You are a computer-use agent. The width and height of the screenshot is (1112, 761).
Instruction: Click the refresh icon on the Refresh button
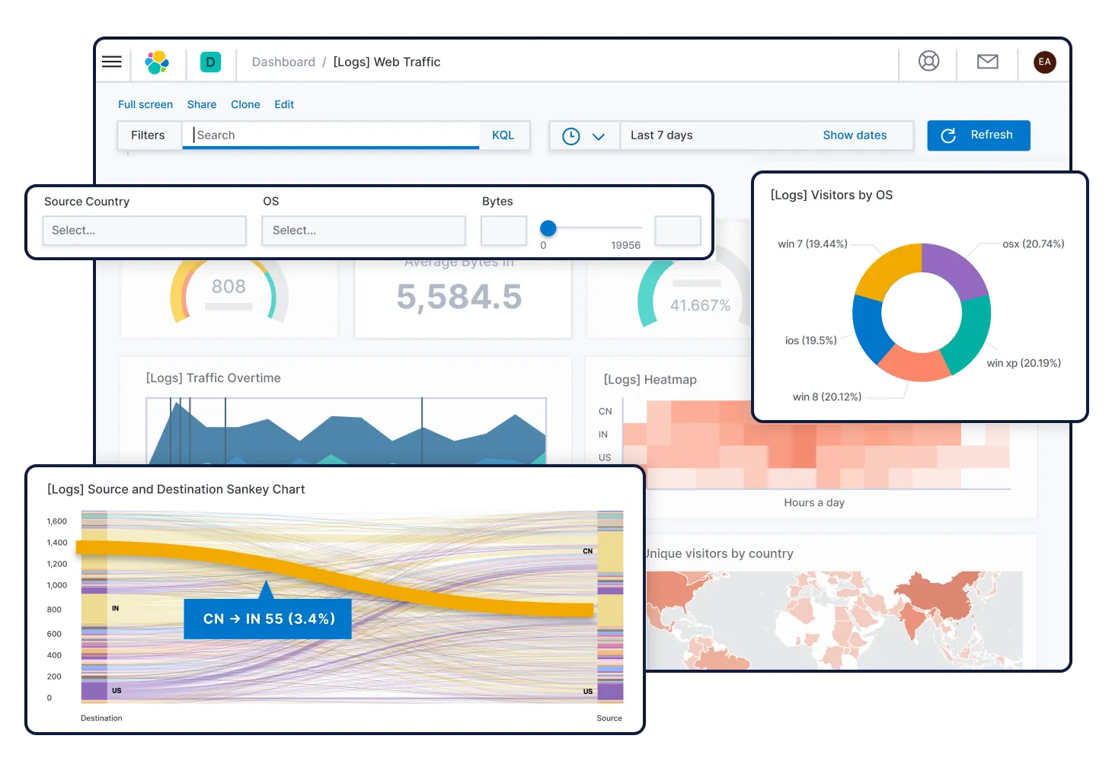pyautogui.click(x=948, y=135)
